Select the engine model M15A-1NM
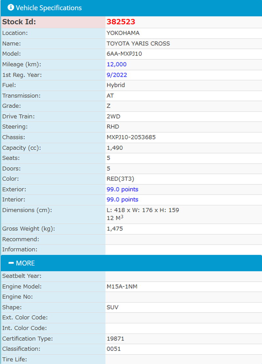Image resolution: width=262 pixels, height=364 pixels. 122,287
